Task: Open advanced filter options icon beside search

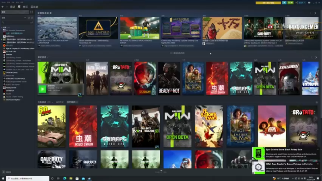Action: [32, 23]
